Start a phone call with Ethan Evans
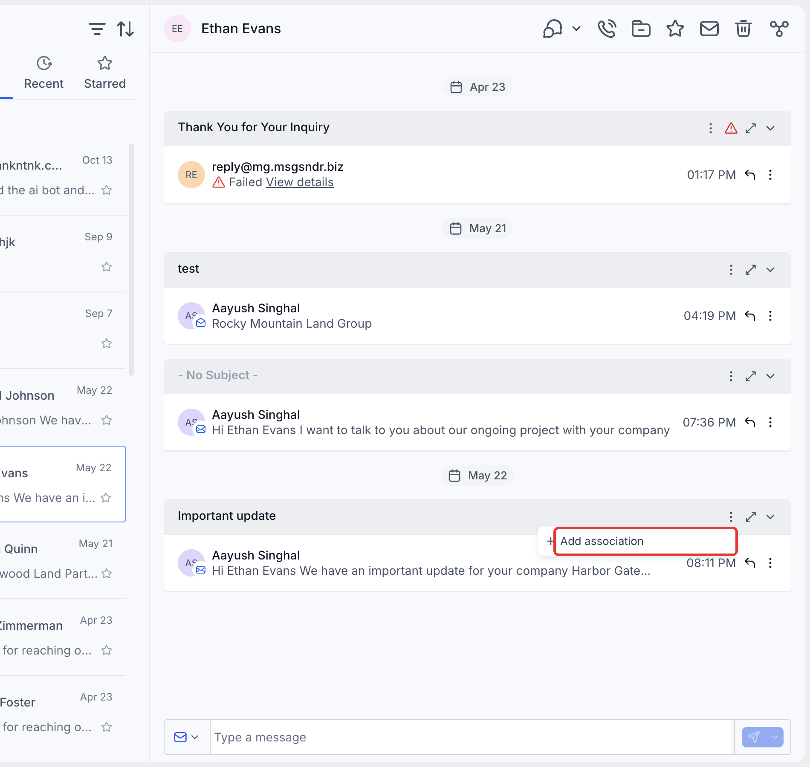Screen dimensions: 810x767 [x=607, y=29]
